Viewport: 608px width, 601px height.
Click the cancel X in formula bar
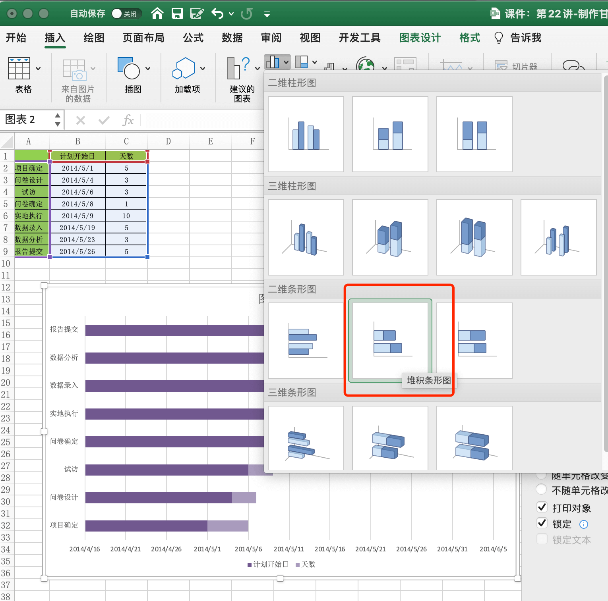click(81, 120)
